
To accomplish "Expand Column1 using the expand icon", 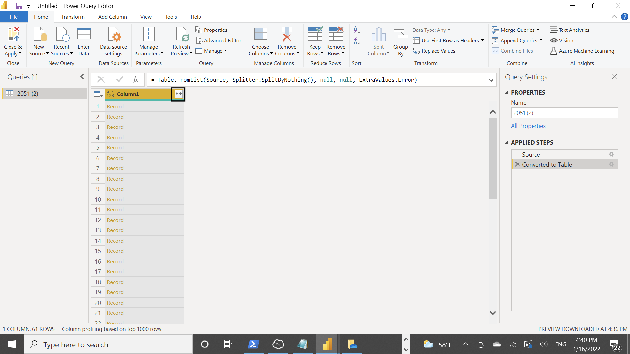I will click(x=178, y=94).
